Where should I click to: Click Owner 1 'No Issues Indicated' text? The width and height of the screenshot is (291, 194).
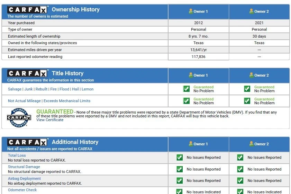203,192
